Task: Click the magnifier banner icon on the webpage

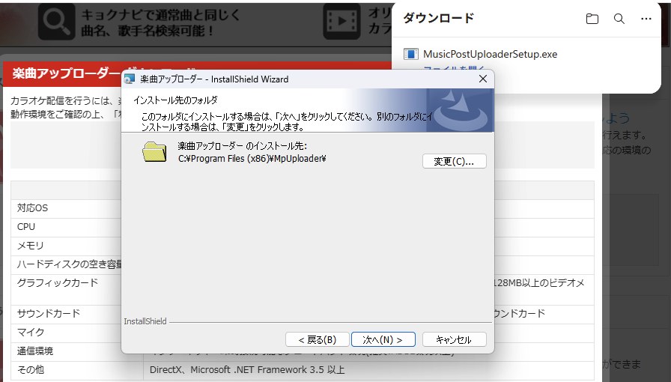Action: [56, 21]
